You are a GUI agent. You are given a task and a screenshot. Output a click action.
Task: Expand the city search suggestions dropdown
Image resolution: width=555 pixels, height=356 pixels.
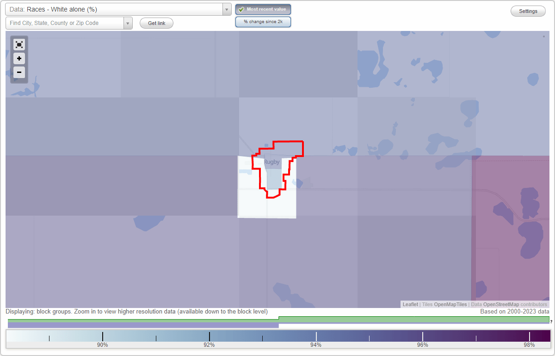[x=128, y=23]
